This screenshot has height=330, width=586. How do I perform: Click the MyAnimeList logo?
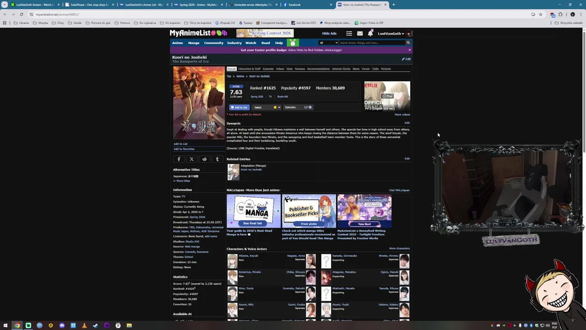point(198,33)
